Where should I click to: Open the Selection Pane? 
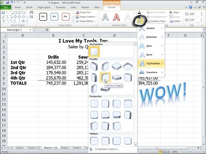[156, 21]
